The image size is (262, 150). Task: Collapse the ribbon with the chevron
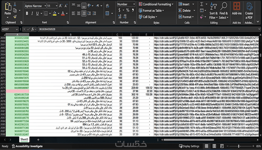(258, 22)
